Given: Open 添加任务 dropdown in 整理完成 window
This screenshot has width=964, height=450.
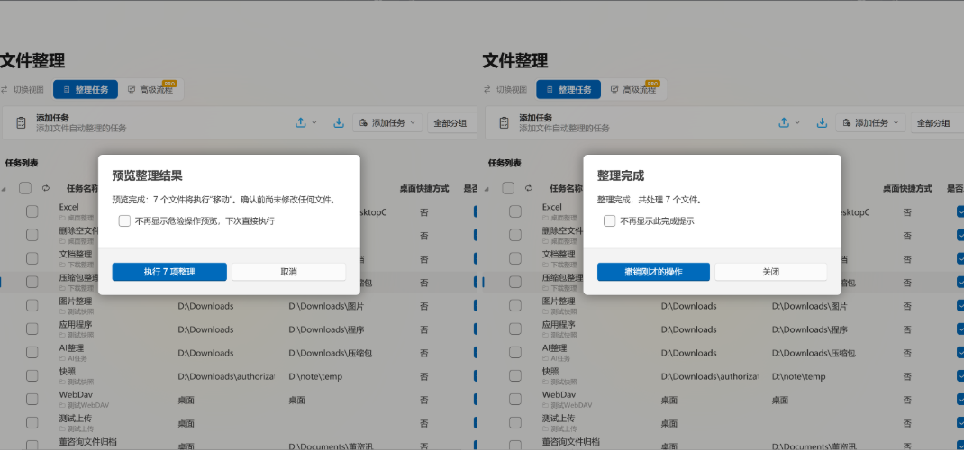Looking at the screenshot, I should coord(870,122).
